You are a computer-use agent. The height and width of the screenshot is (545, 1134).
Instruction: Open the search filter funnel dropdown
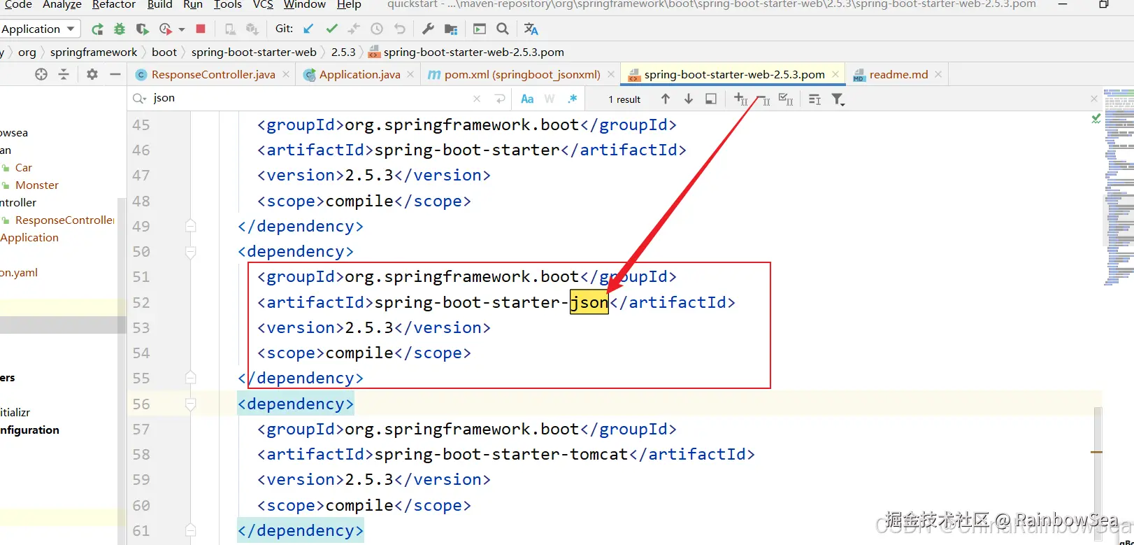coord(838,99)
